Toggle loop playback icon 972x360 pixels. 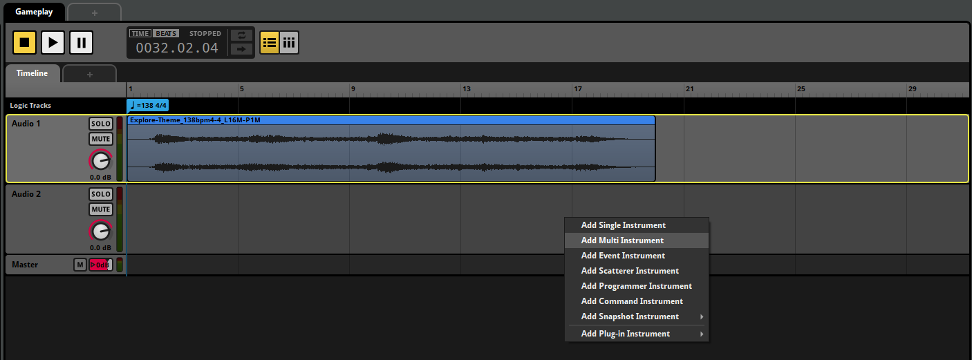coord(242,35)
